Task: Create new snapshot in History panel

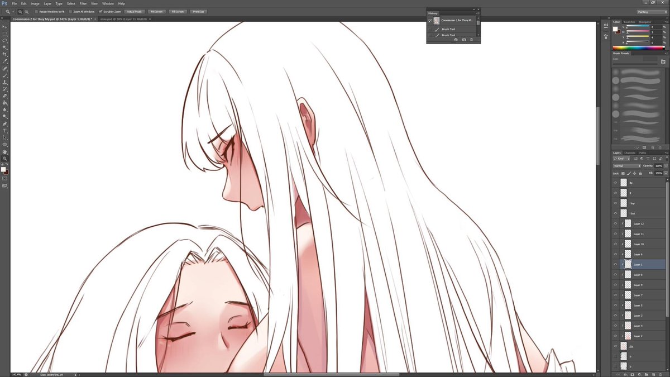Action: pyautogui.click(x=463, y=40)
